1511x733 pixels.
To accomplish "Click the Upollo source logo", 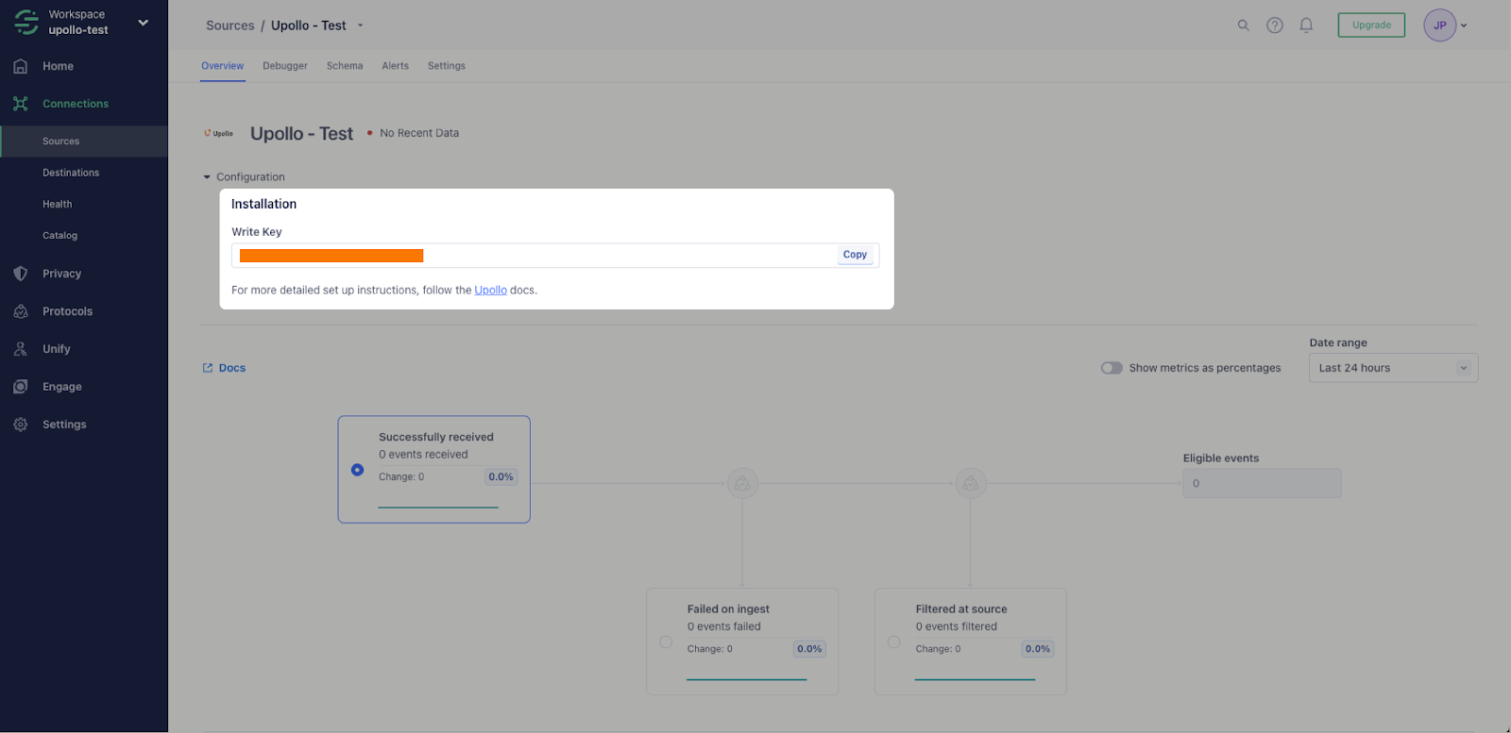I will pos(219,133).
